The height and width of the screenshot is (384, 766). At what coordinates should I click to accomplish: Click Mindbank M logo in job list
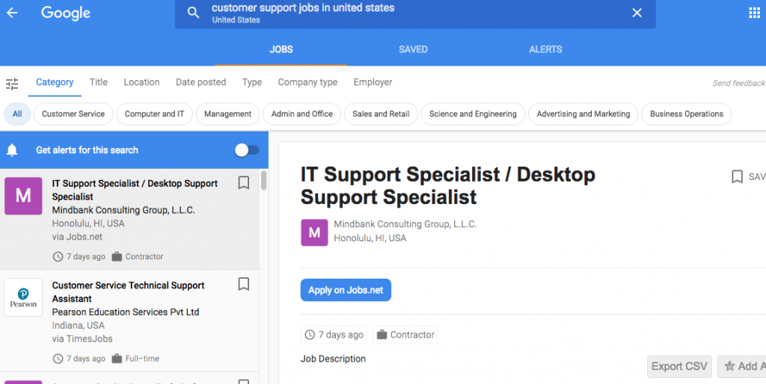point(23,196)
